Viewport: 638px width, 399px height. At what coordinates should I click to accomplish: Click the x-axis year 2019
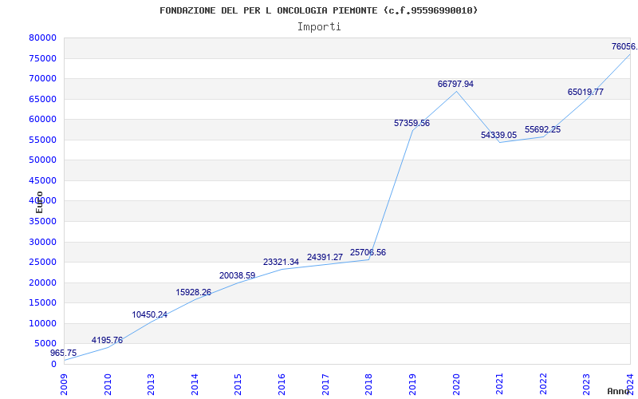(412, 385)
